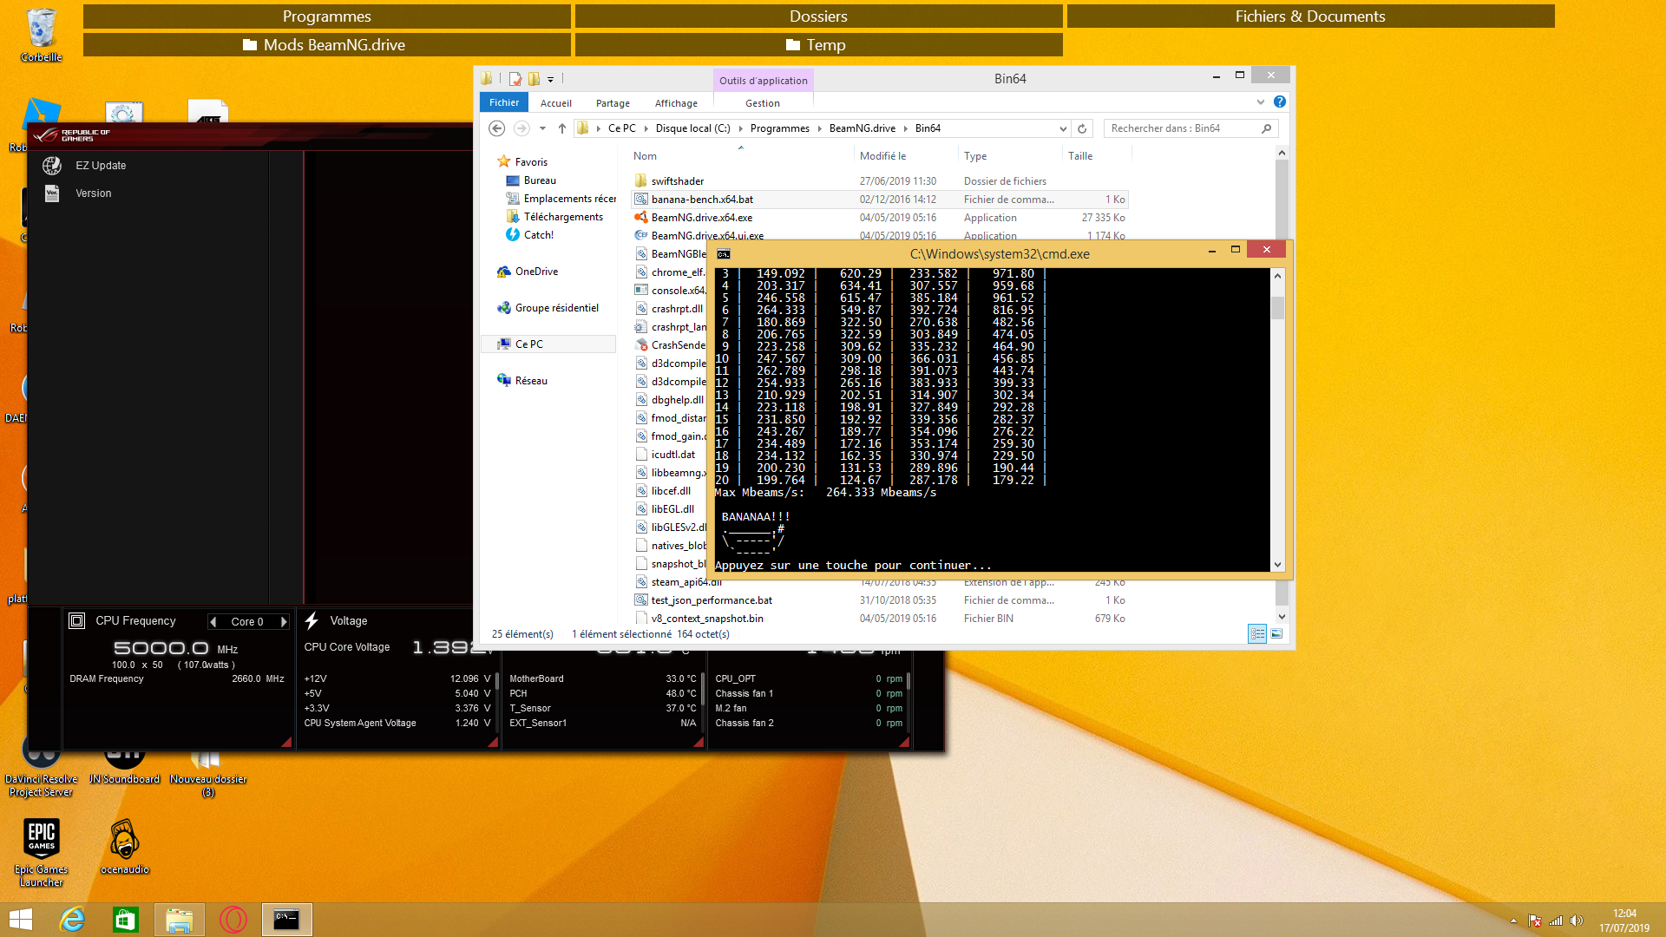Open the Gestion ribbon tab

[x=763, y=103]
